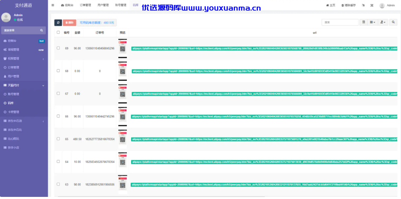
Task: Click the language switch icon in top bar
Action: point(363,5)
